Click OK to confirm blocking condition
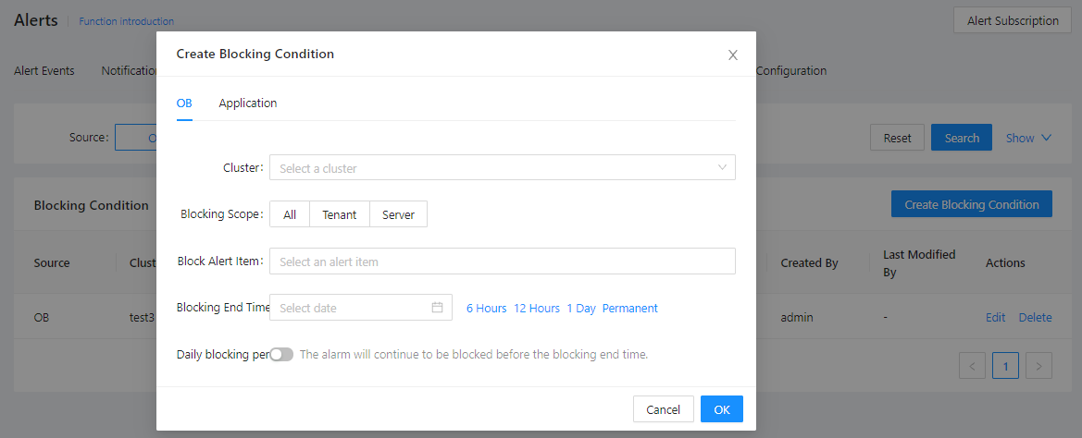 721,409
